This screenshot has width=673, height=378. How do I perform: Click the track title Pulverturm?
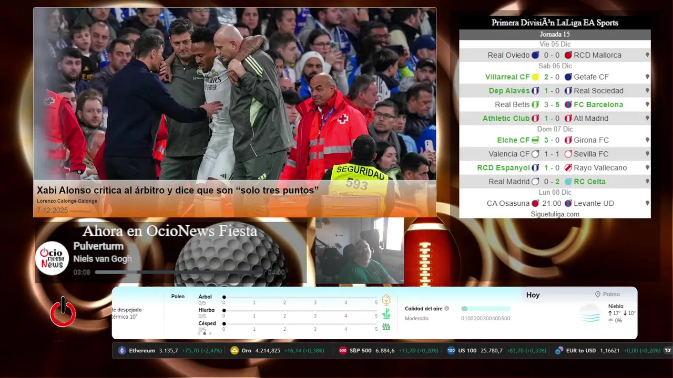tap(98, 246)
